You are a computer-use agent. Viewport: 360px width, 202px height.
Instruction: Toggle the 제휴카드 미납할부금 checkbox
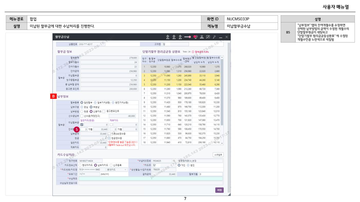click(x=111, y=125)
